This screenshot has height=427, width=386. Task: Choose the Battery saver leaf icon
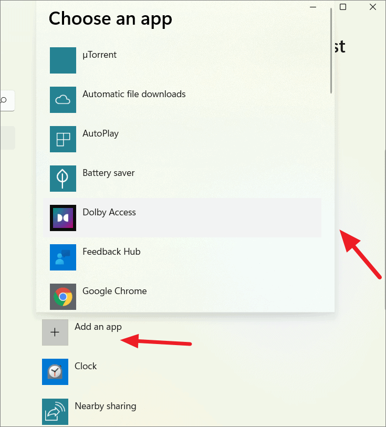63,179
